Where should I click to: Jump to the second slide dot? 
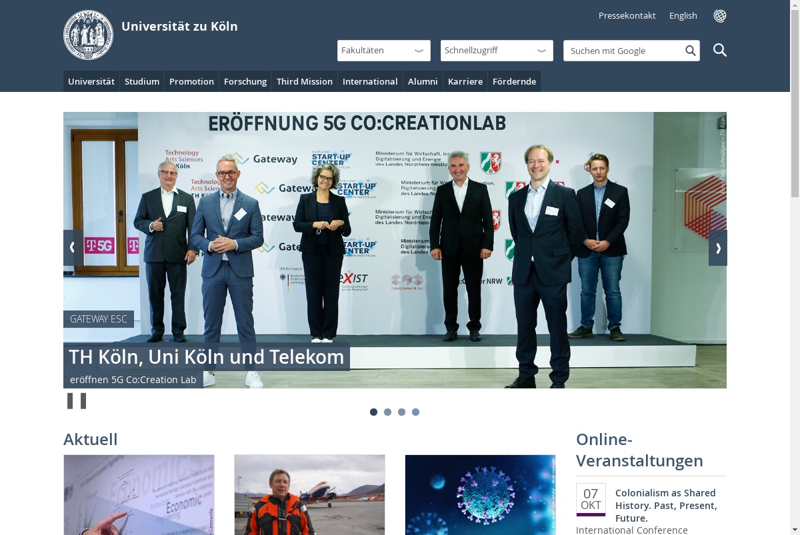pos(387,412)
